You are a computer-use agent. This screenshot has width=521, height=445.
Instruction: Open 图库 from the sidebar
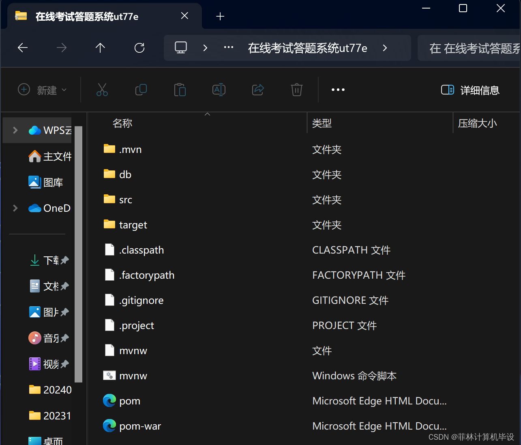point(53,182)
